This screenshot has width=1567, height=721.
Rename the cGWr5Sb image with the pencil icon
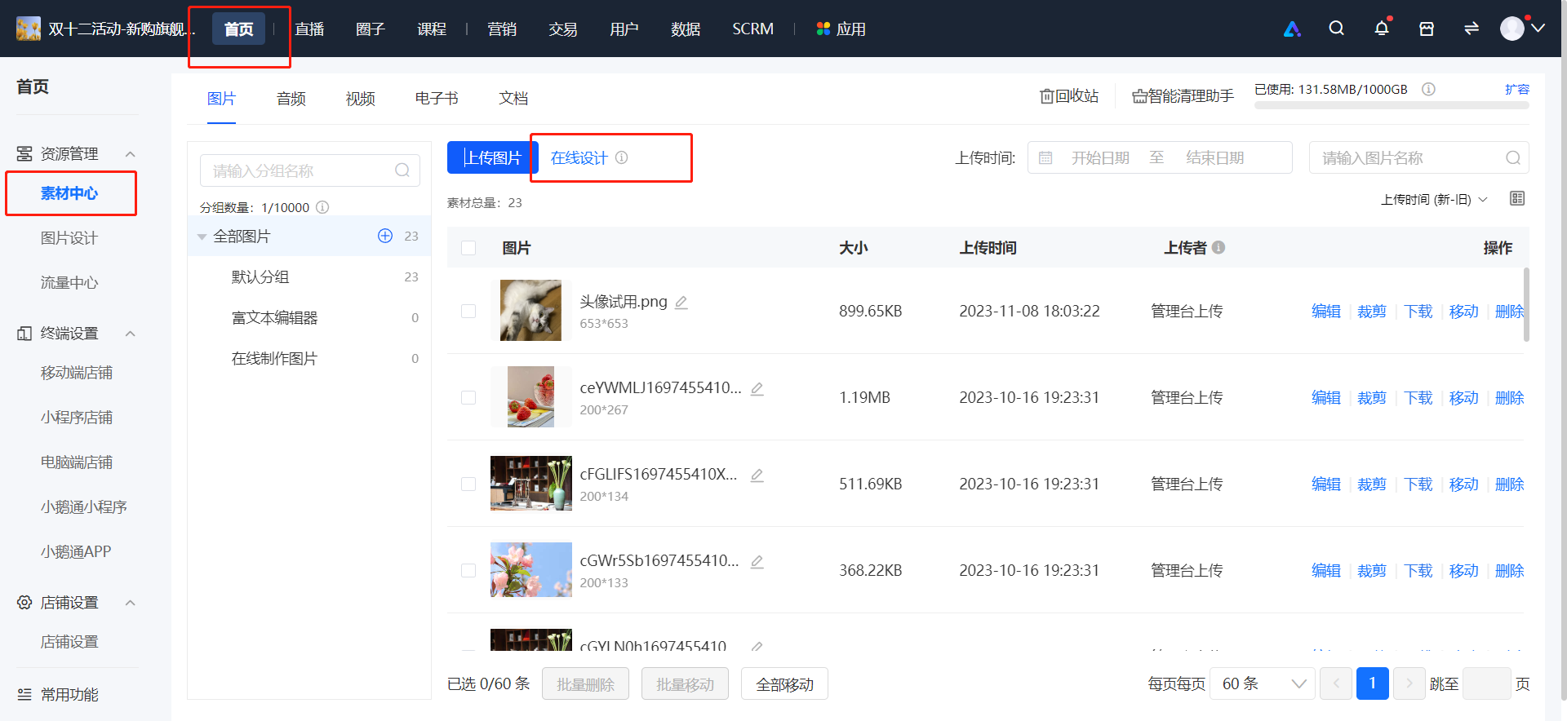(x=757, y=562)
